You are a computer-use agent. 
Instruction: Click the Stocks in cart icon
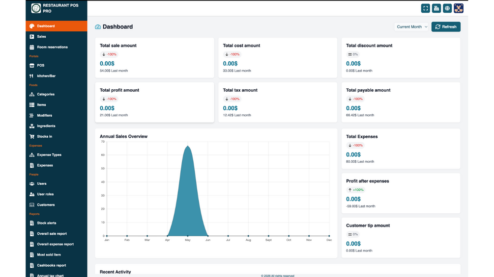click(32, 137)
